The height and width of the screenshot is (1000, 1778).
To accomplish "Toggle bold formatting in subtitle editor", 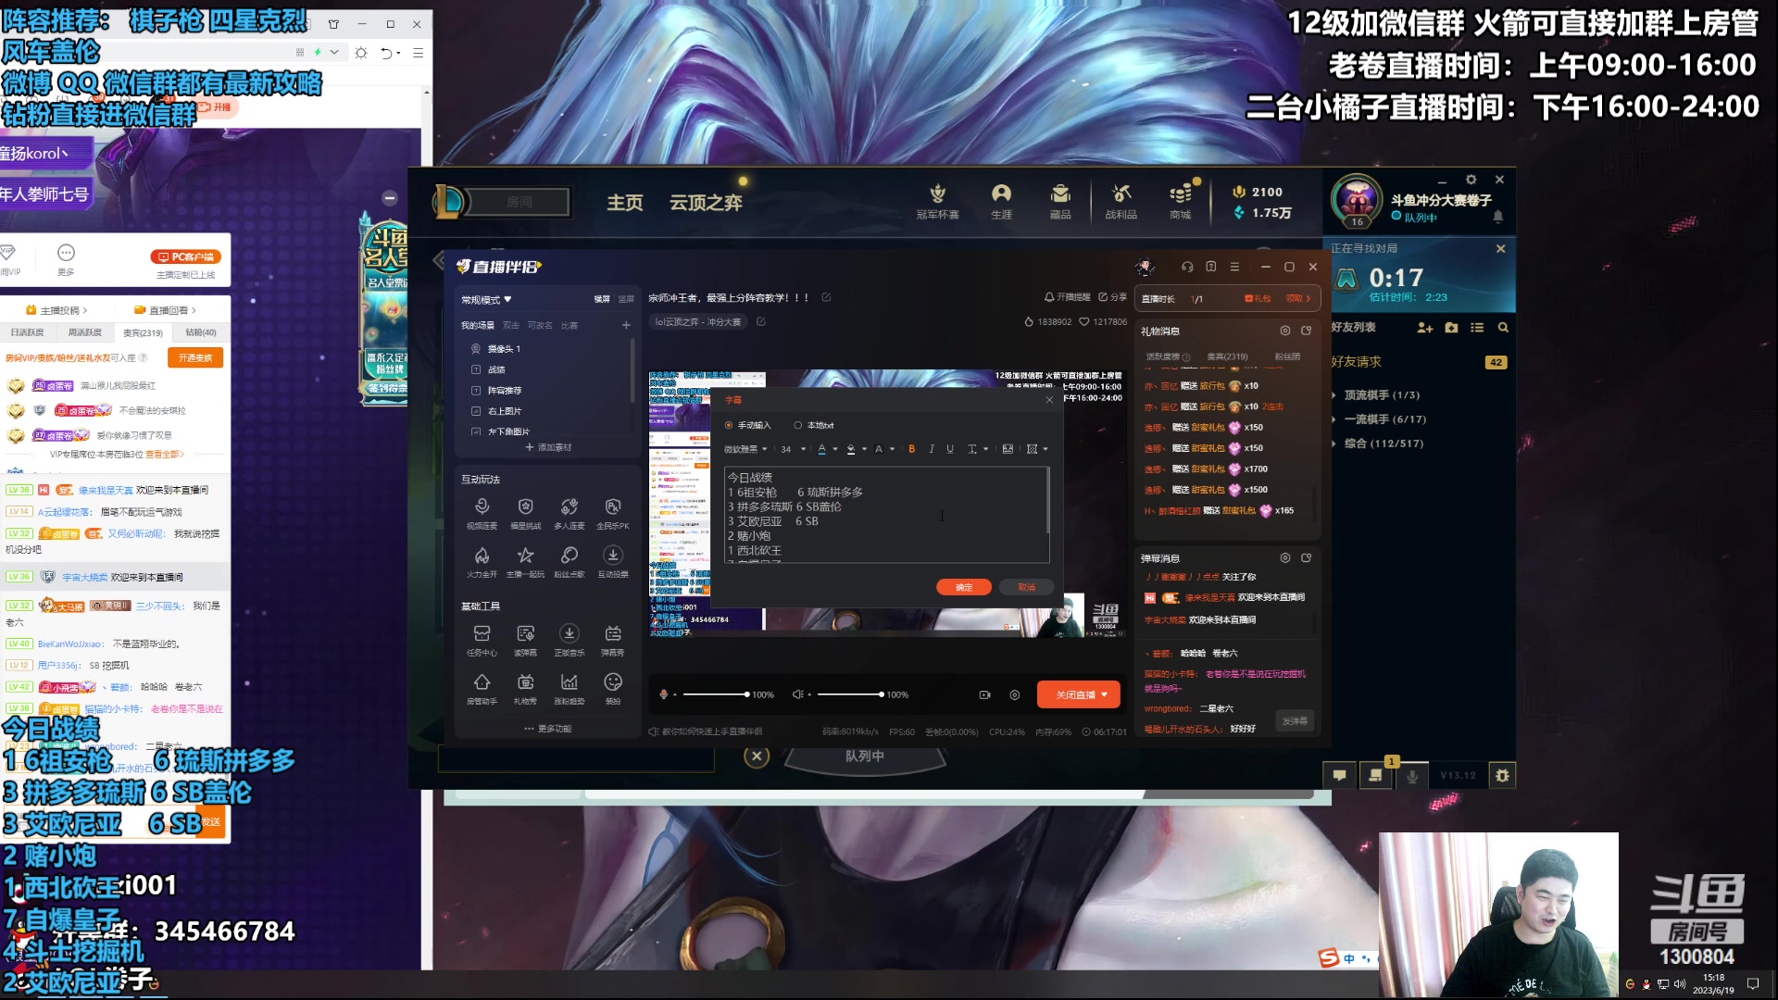I will point(911,449).
